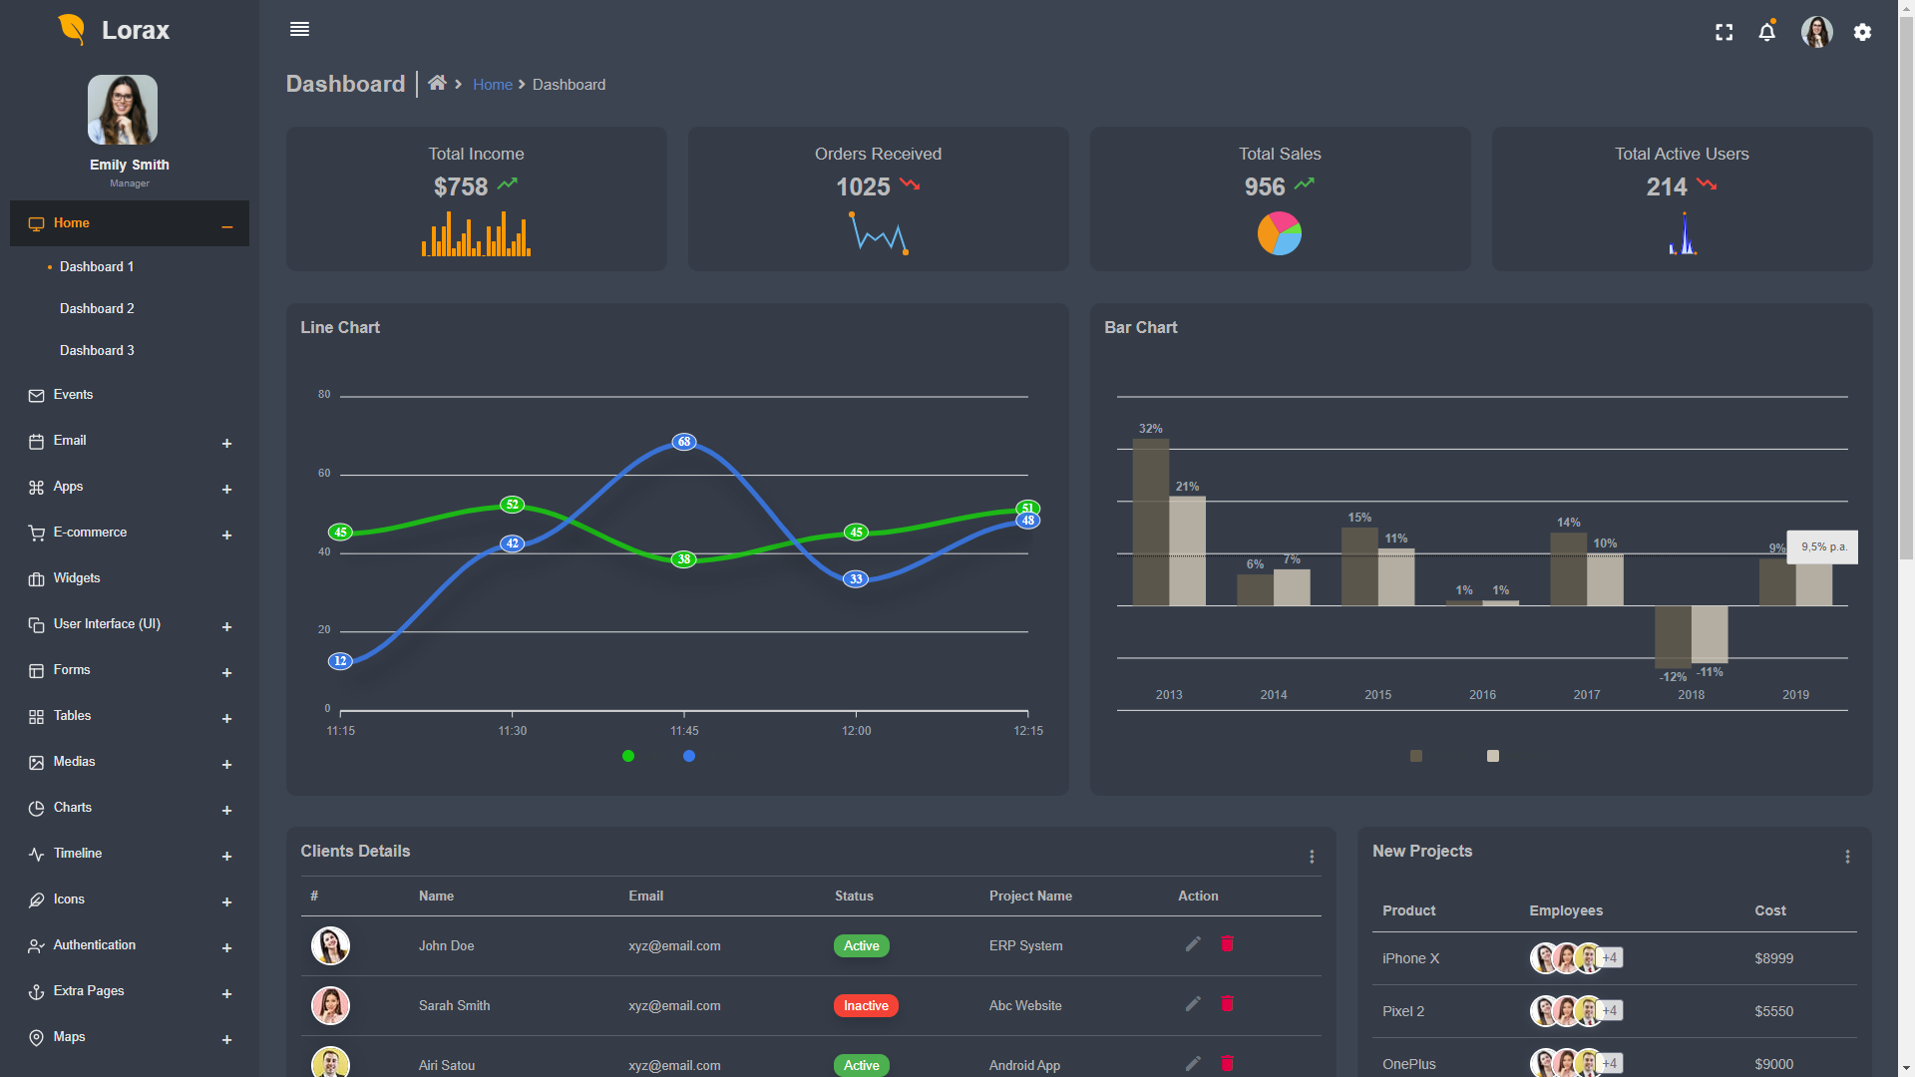Screen dimensions: 1915x1077
Task: Toggle green series in line chart legend
Action: click(628, 756)
